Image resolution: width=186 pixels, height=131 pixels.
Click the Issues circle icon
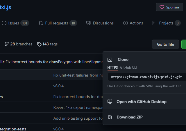click(4, 23)
